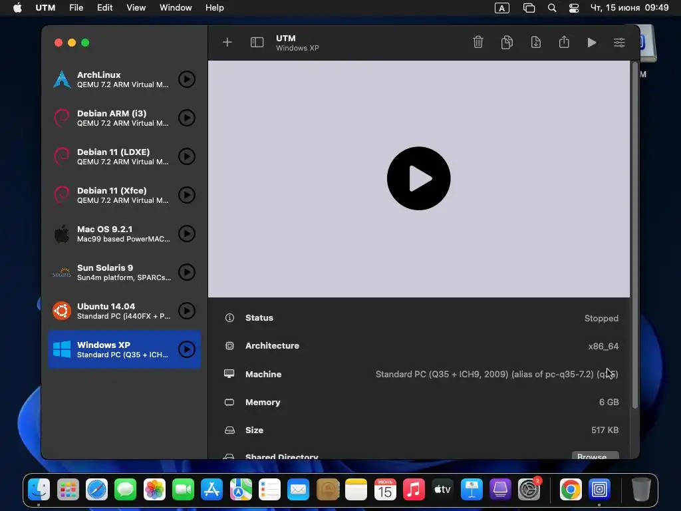Start the Debian 11 (LDXE) play button
681x511 pixels.
[x=187, y=156]
